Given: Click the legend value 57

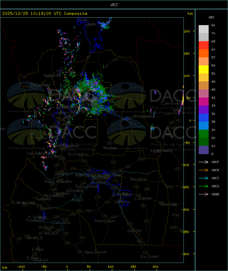Looking at the screenshot, I should point(213,57).
